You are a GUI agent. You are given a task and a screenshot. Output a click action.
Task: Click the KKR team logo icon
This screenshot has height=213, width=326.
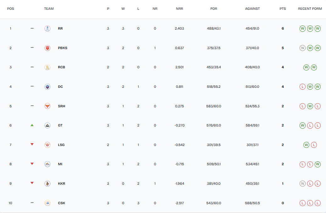click(47, 184)
